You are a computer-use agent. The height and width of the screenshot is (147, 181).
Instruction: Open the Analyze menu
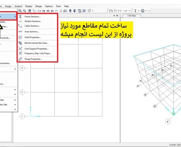coord(18,6)
